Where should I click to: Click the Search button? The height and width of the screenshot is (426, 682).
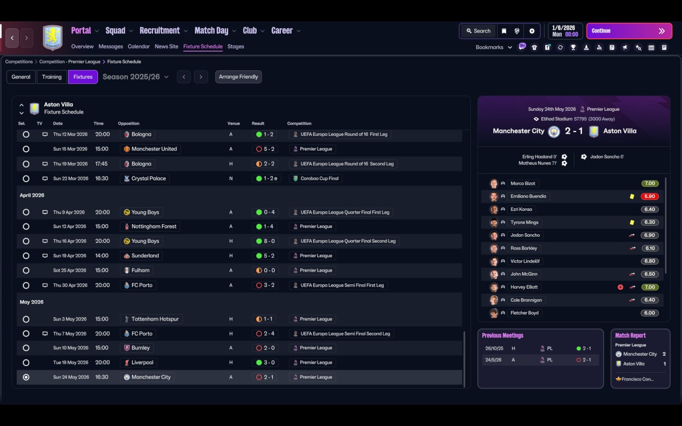(x=478, y=31)
